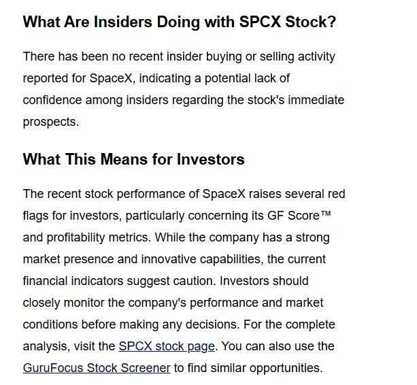Screen dimensions: 417x385
Task: Click the phrase 'innovative capabilities'
Action: [202, 259]
